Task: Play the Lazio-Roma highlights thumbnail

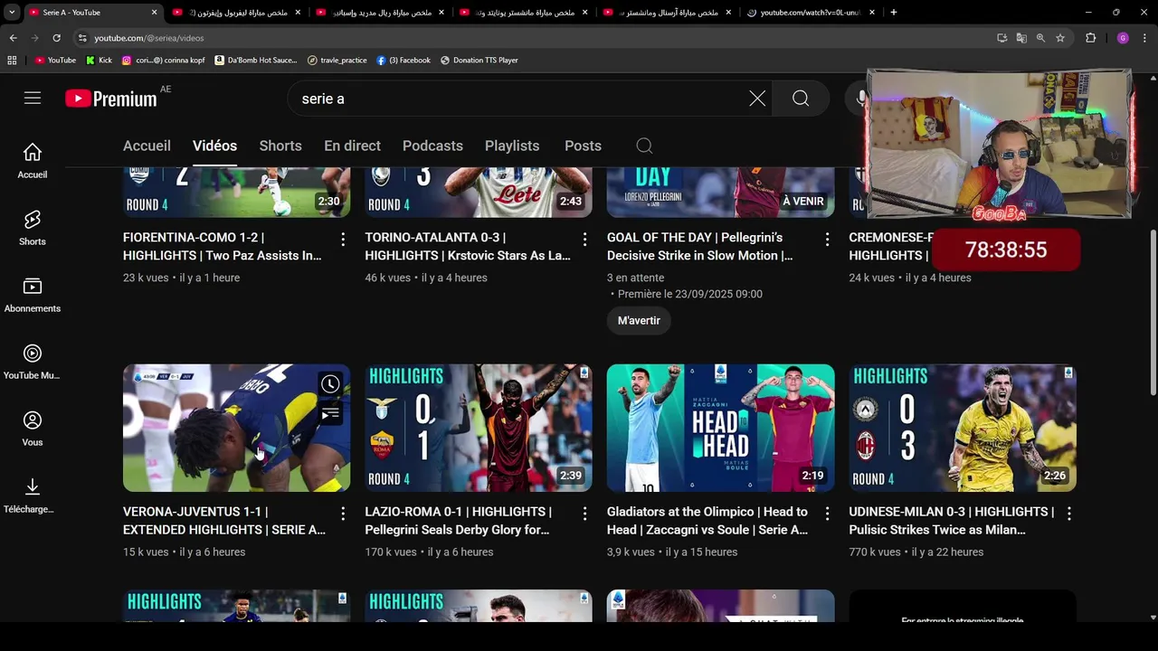Action: pos(479,429)
